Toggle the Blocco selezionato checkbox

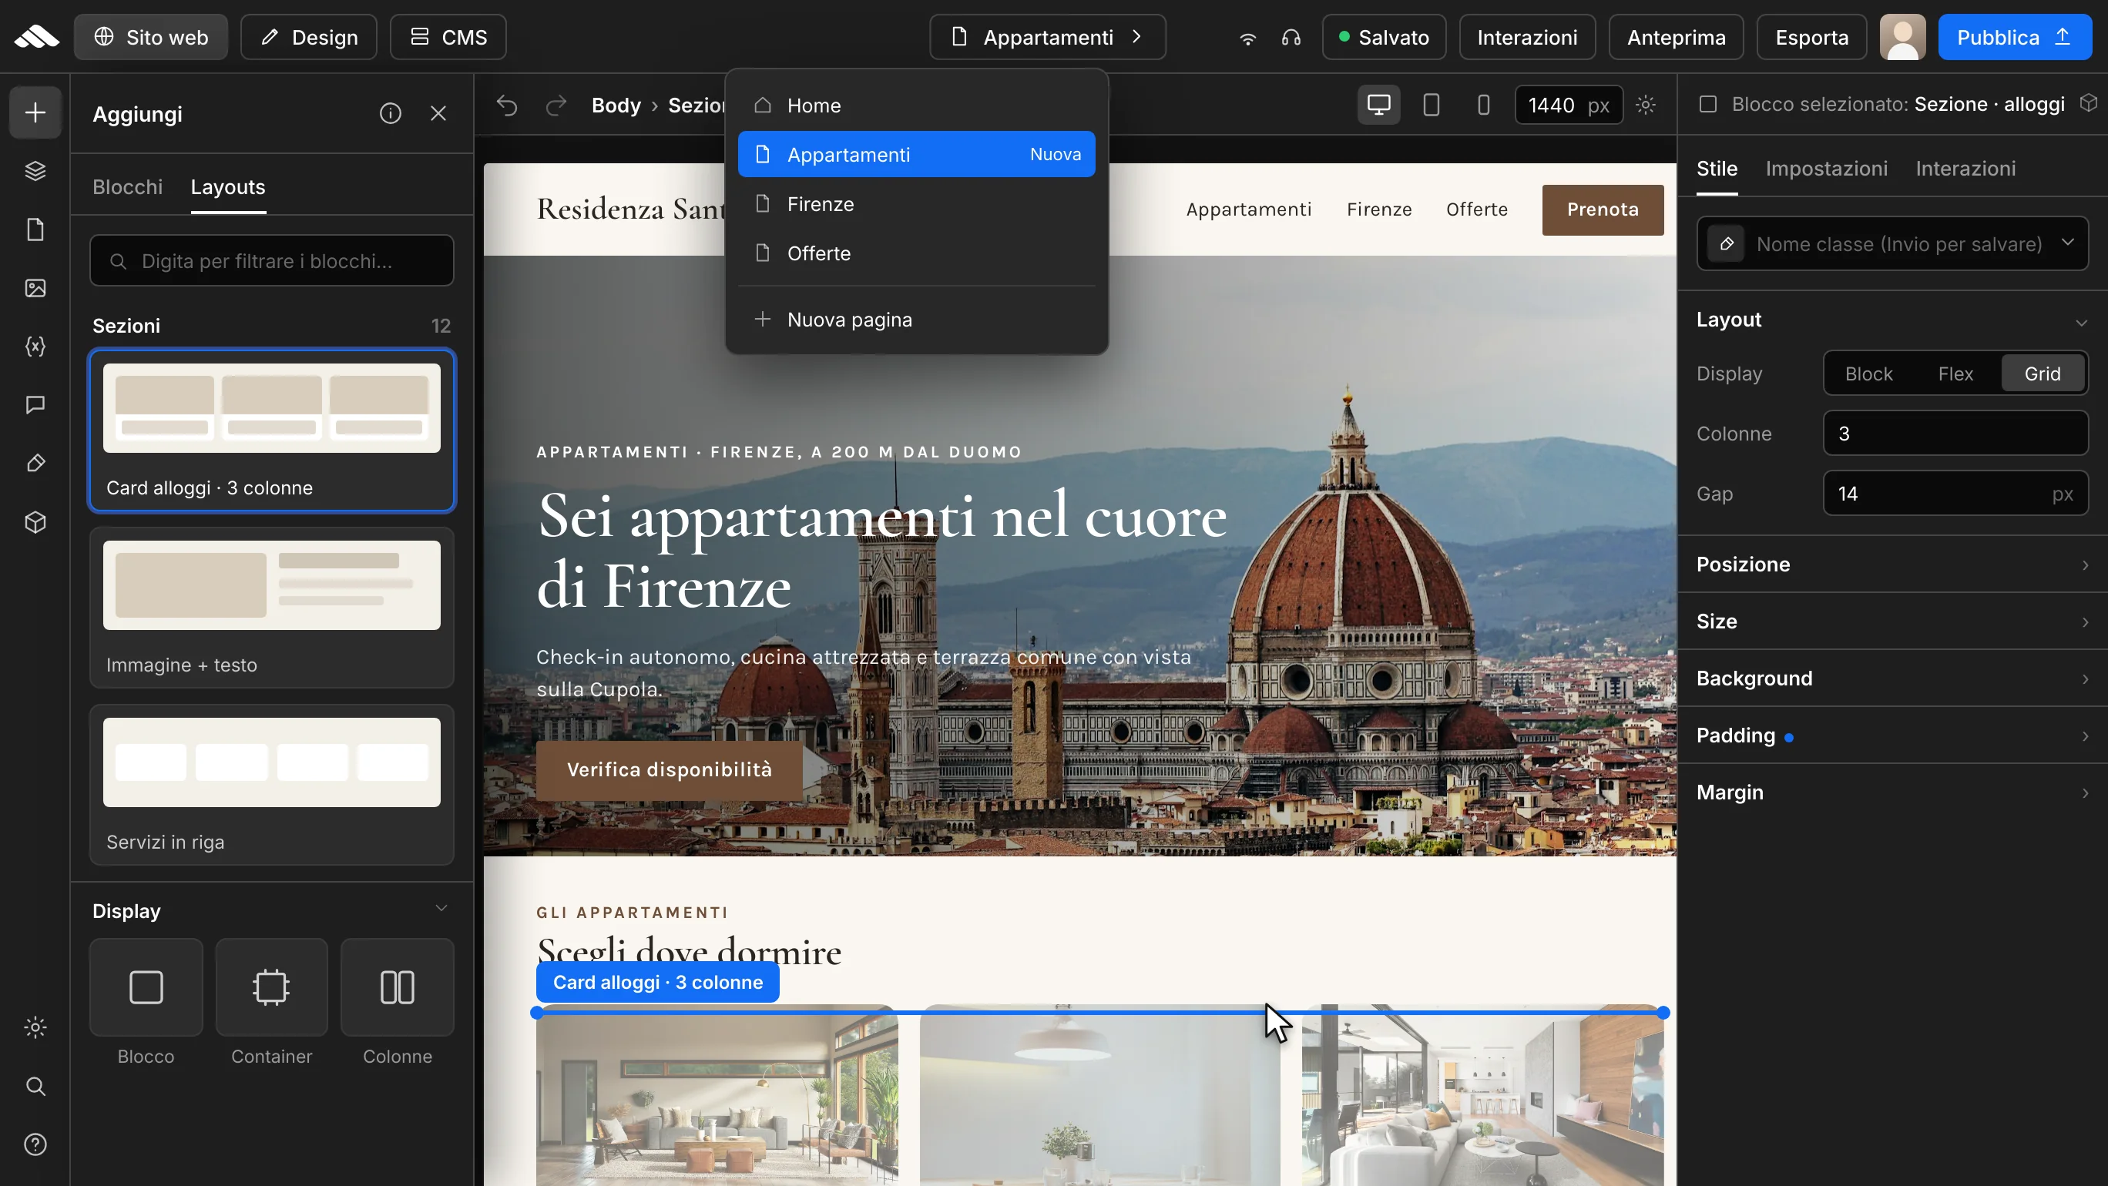[x=1708, y=105]
